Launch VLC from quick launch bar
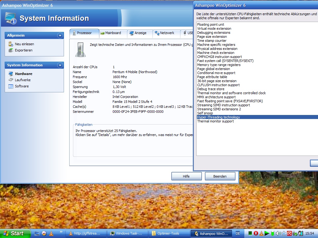This screenshot has width=318, height=238. 52,233
